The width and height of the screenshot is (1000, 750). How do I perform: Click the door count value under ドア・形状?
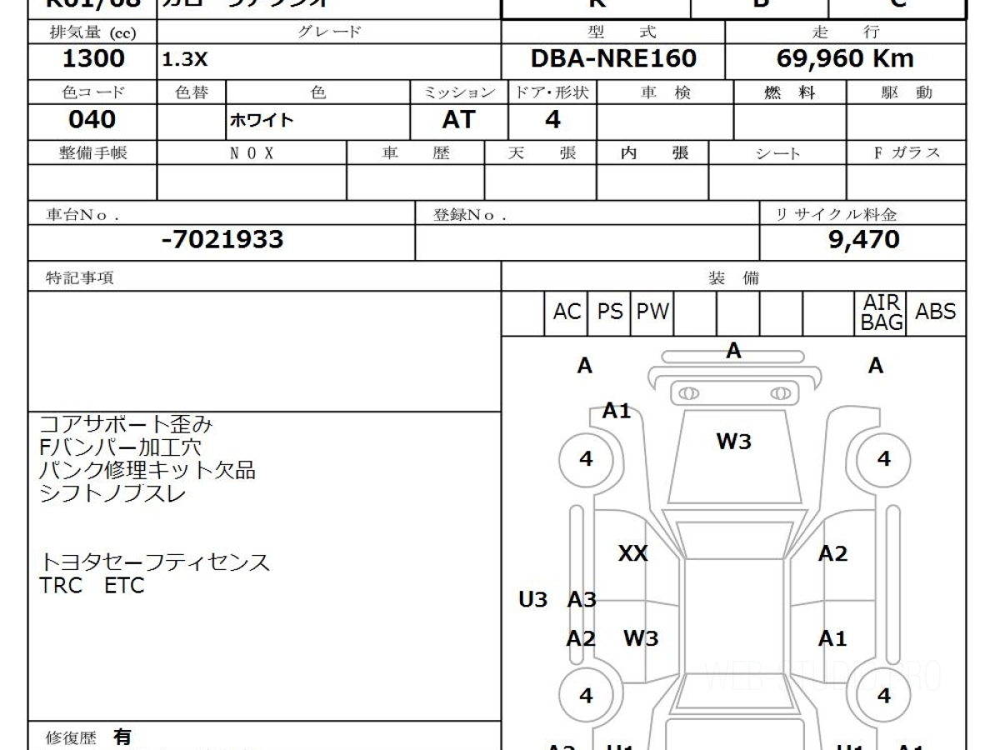coord(552,120)
